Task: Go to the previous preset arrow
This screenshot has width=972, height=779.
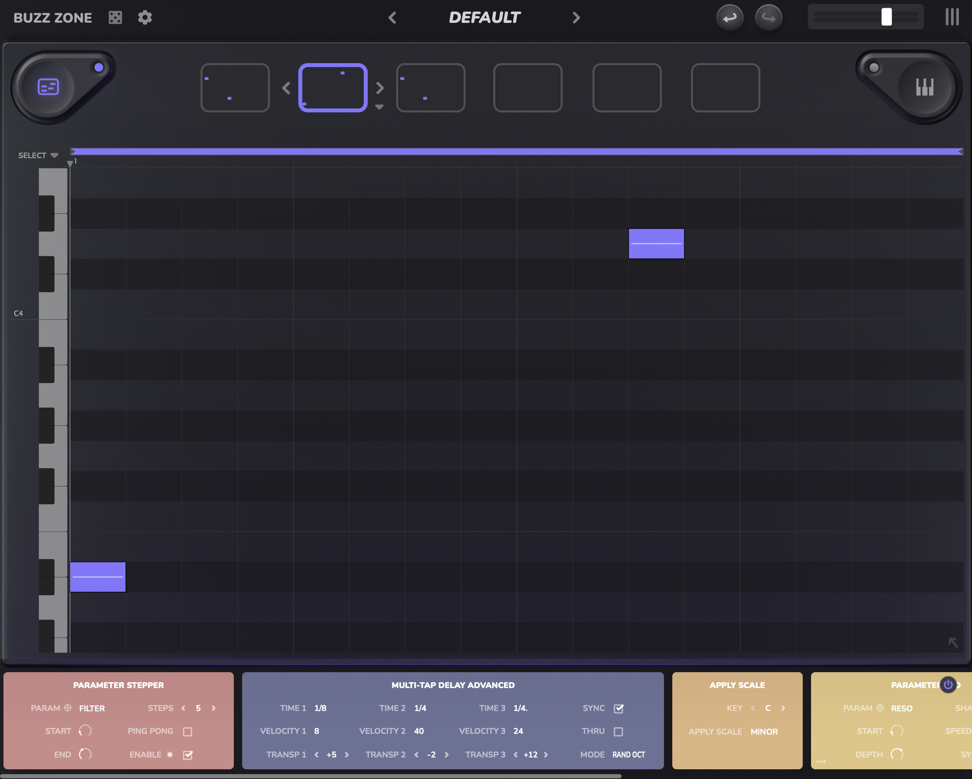Action: pos(392,18)
